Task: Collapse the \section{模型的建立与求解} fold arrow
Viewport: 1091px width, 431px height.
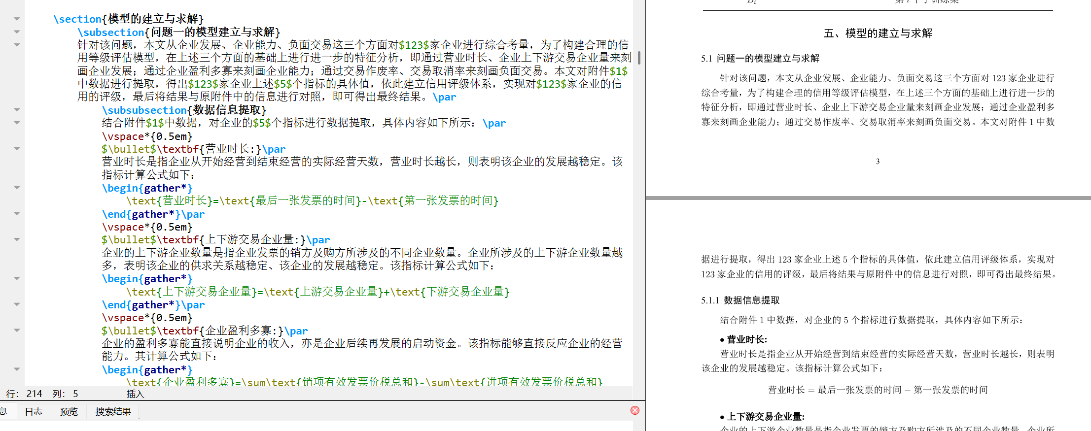Action: click(17, 19)
